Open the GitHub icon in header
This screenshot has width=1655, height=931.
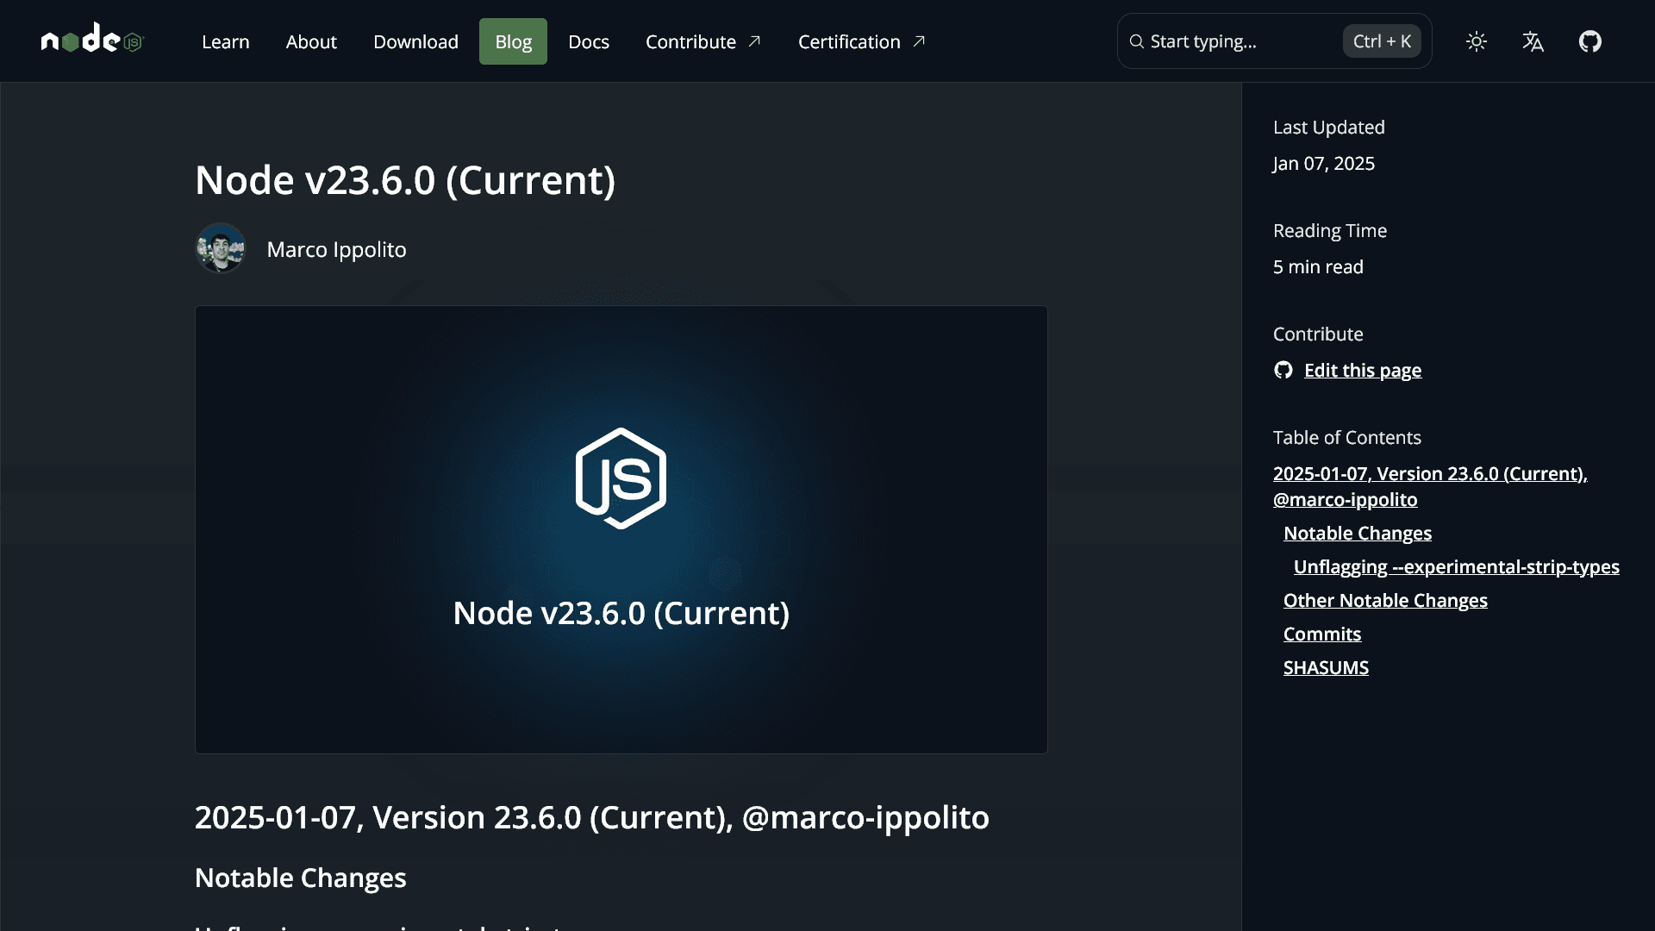pyautogui.click(x=1590, y=41)
